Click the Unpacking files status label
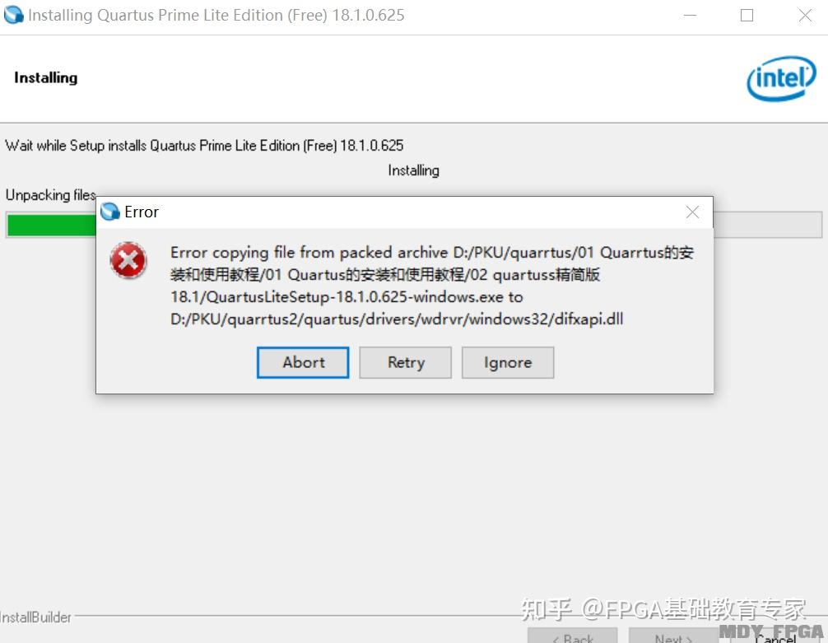This screenshot has height=643, width=828. pos(51,195)
